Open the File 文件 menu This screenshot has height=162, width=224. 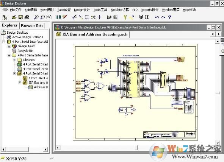pyautogui.click(x=16, y=10)
